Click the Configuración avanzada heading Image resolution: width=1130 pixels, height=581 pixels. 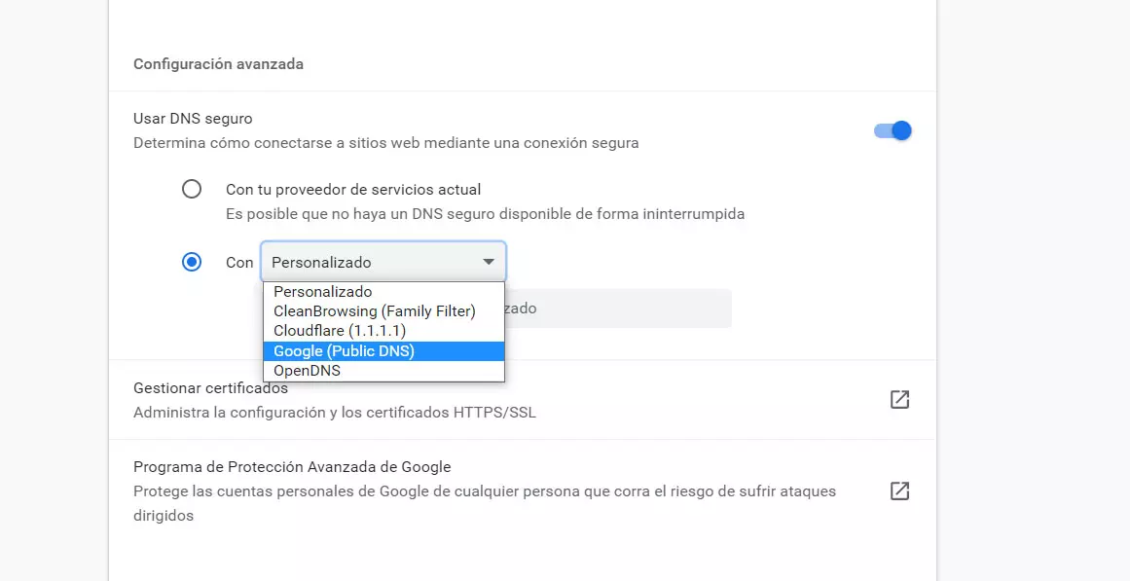[x=218, y=64]
